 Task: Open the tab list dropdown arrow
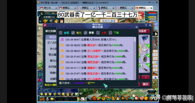[x=38, y=8]
